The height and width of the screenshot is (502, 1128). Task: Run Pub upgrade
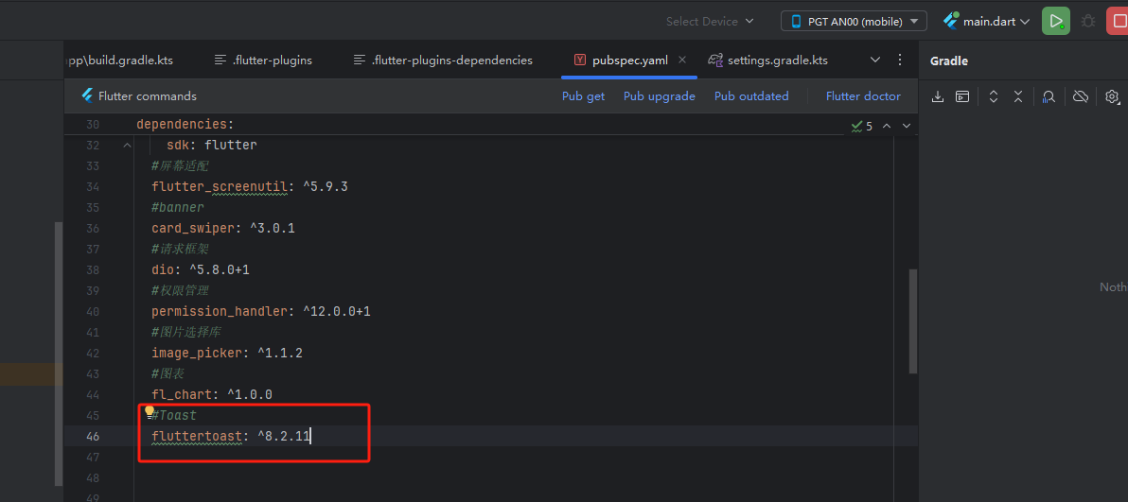point(659,96)
